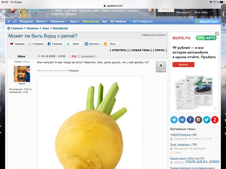The width and height of the screenshot is (226, 169).
Task: Open user profile Айыу
Action: [21, 56]
